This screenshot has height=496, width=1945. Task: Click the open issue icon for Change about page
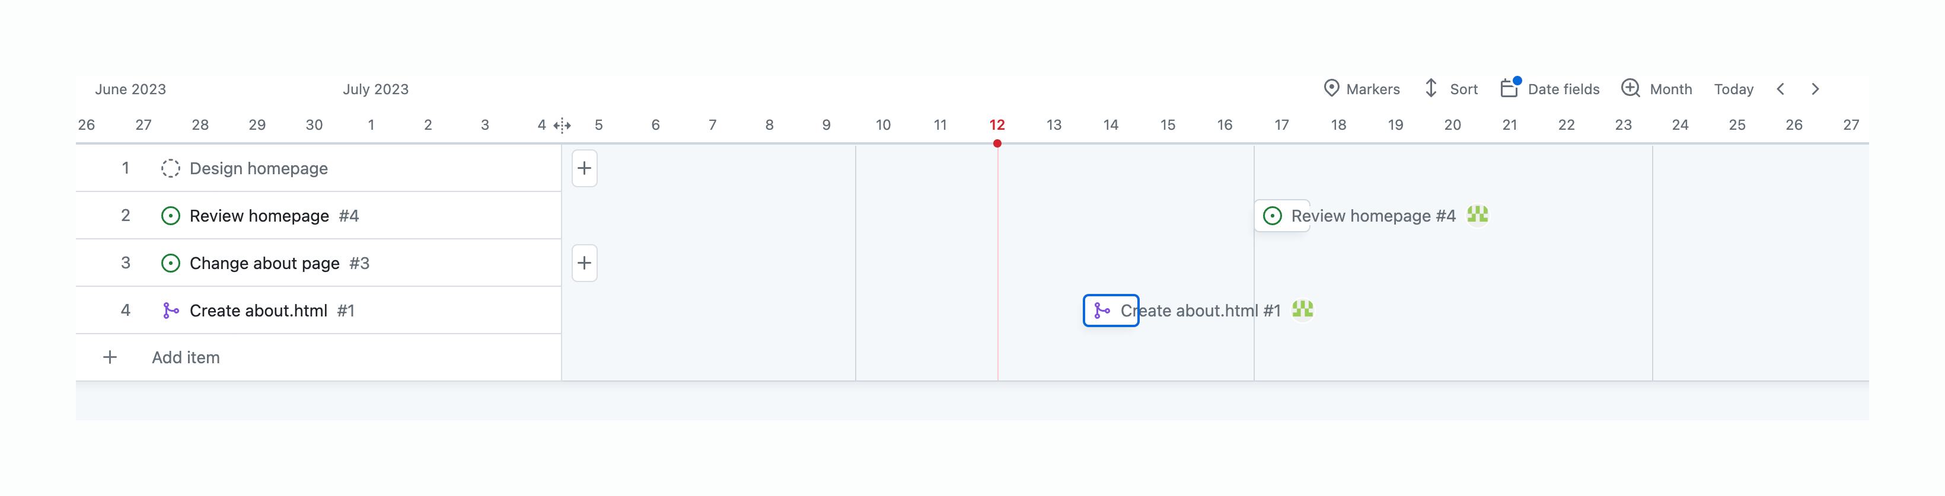(171, 264)
